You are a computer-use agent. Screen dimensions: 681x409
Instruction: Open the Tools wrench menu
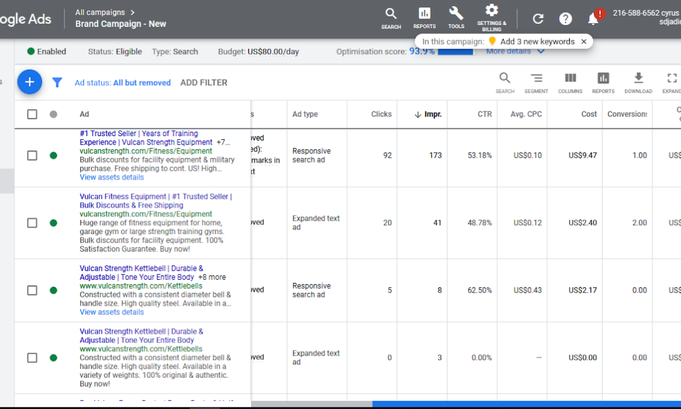pos(456,18)
